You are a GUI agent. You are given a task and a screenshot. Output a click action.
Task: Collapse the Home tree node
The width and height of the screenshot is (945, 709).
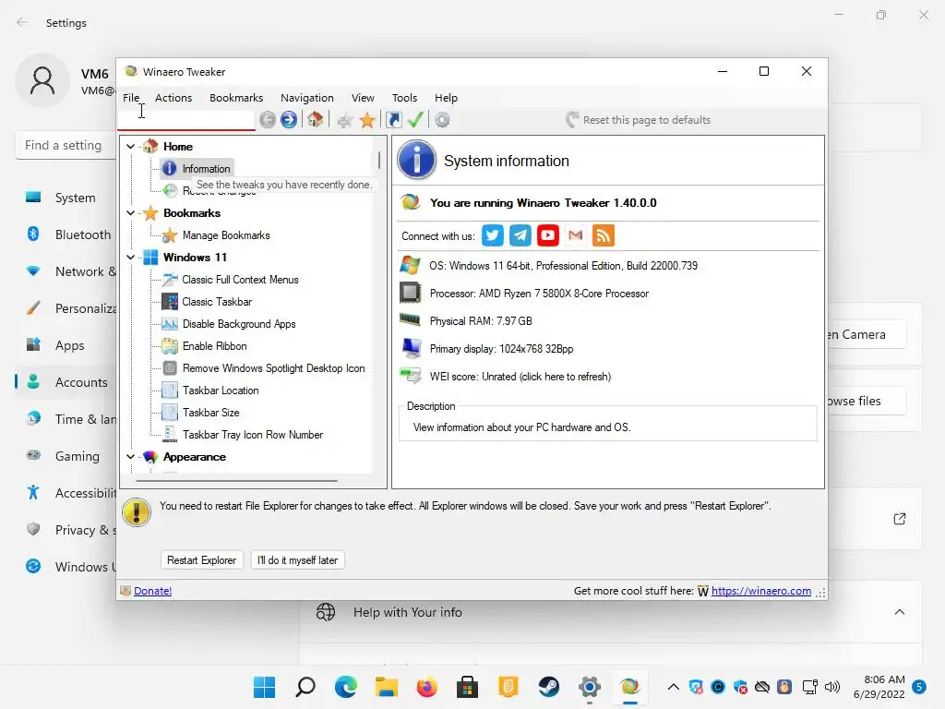(x=130, y=147)
